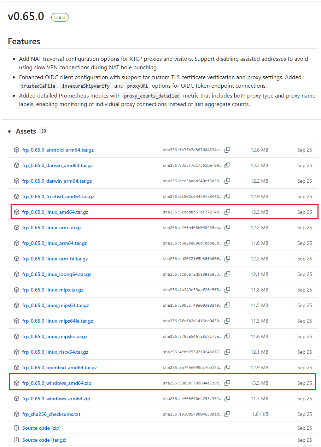Download frp_0.65.0_linux_amd64.tar.gz

[55, 212]
